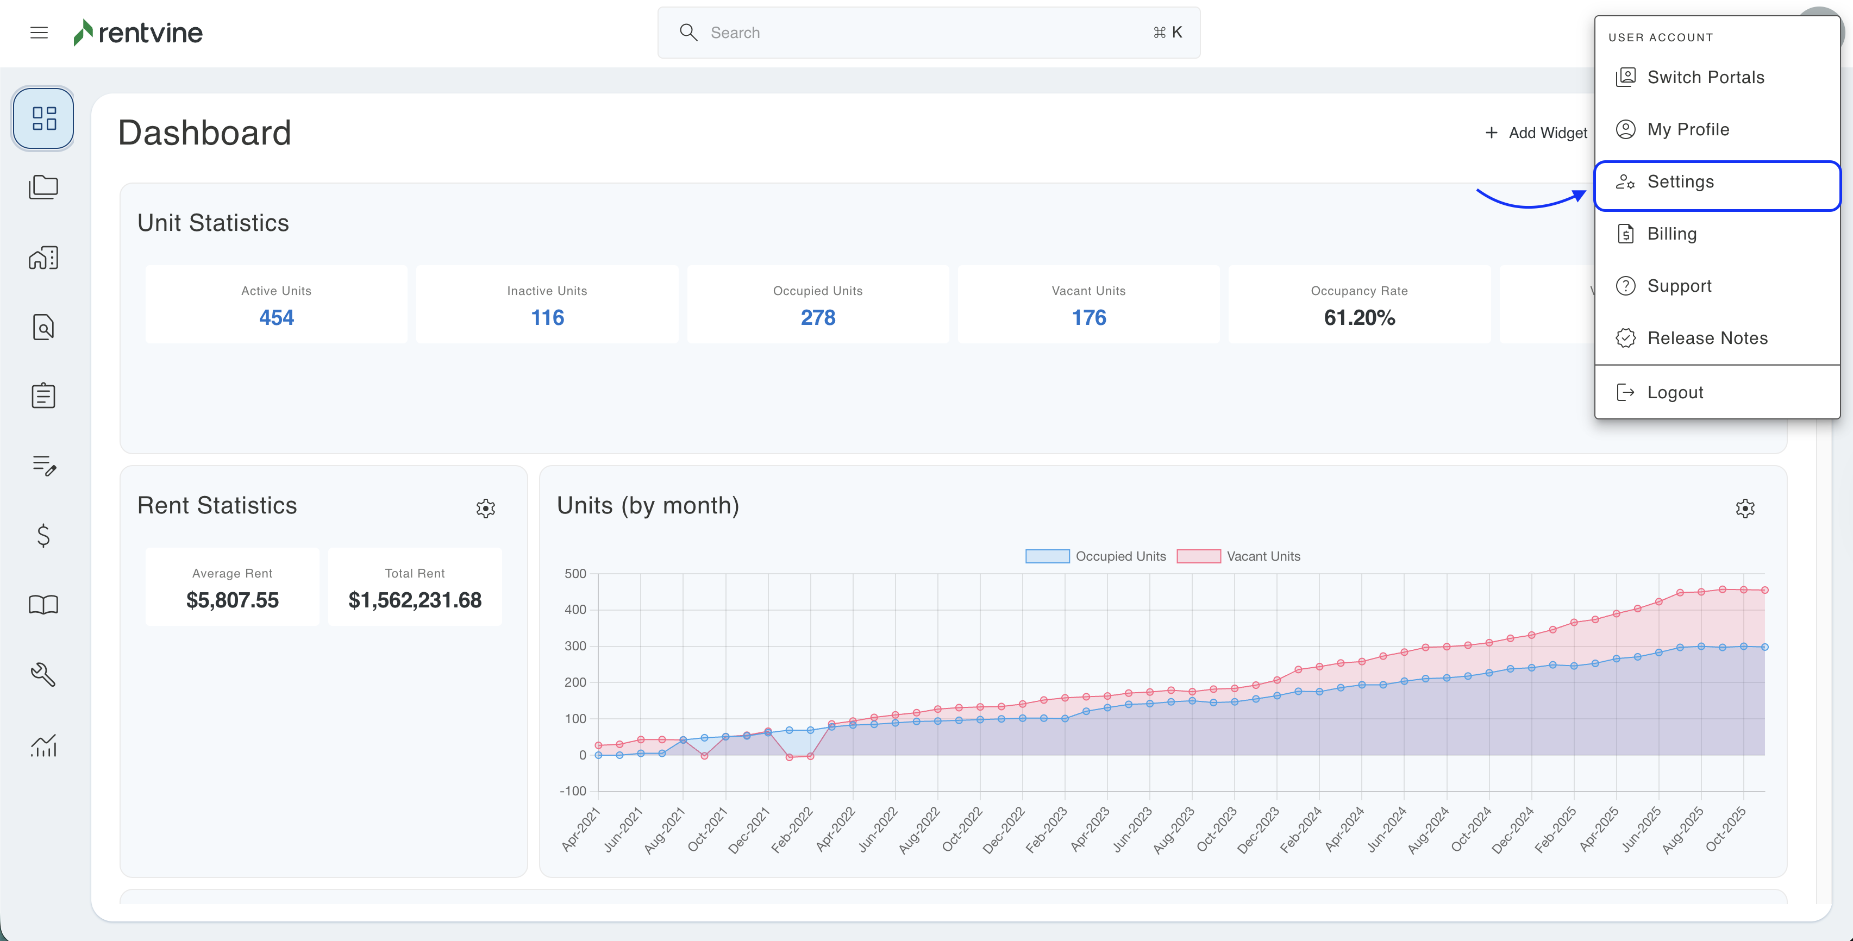Viewport: 1853px width, 941px height.
Task: Click the Active Units count 454
Action: (276, 317)
